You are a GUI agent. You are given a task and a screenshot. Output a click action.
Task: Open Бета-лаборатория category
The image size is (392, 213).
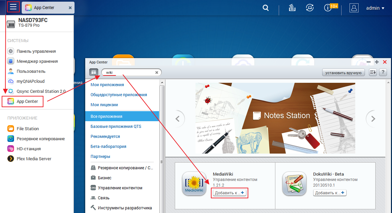click(x=109, y=146)
